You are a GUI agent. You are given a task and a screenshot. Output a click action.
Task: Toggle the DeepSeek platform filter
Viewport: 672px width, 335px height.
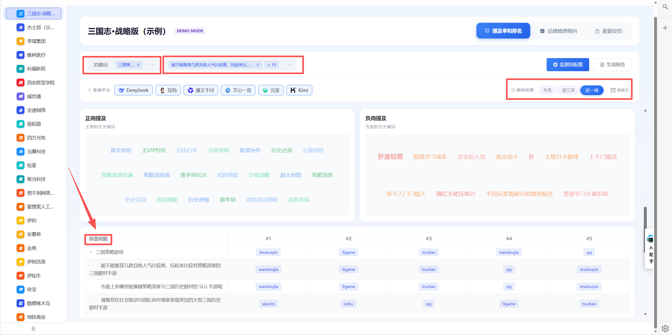(134, 90)
